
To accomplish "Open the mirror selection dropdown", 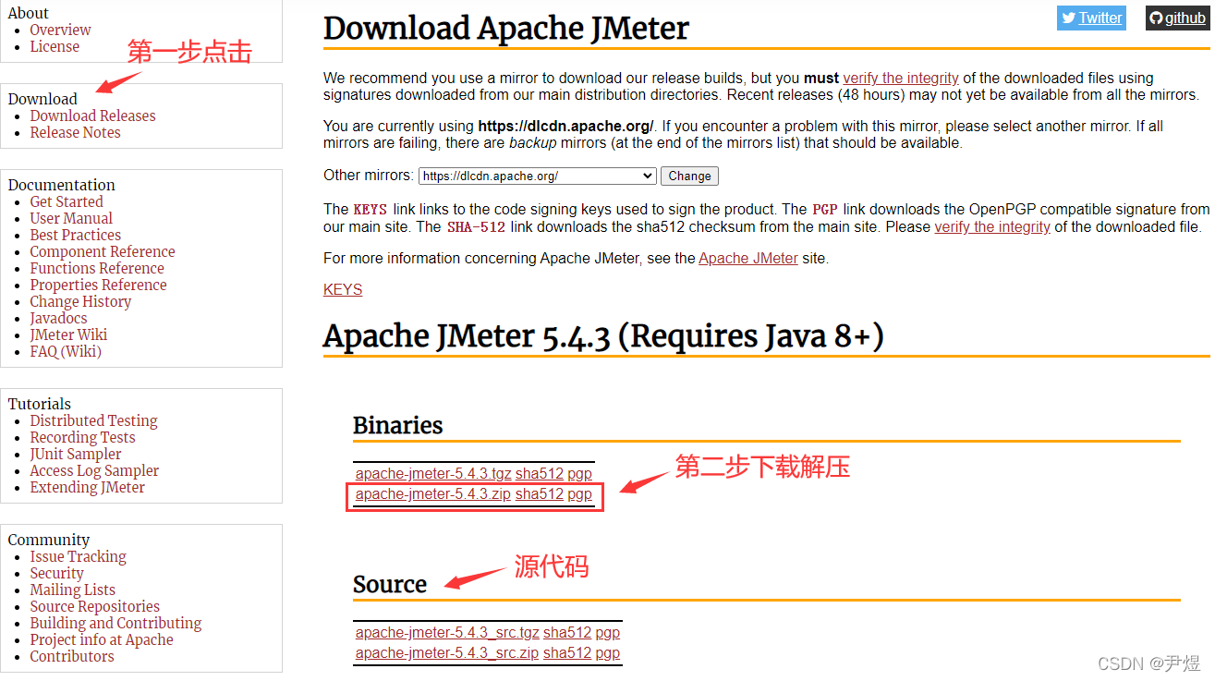I will (537, 176).
